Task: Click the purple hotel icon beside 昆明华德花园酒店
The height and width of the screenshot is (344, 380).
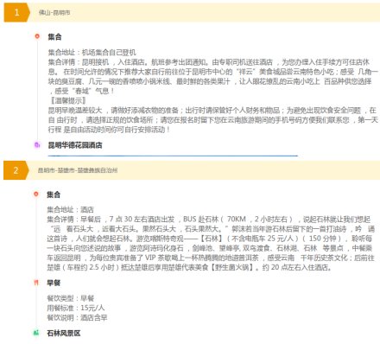Action: [37, 145]
